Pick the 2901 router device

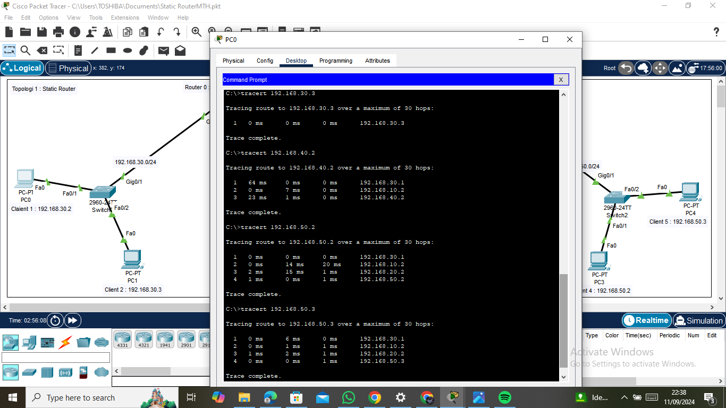coord(186,339)
